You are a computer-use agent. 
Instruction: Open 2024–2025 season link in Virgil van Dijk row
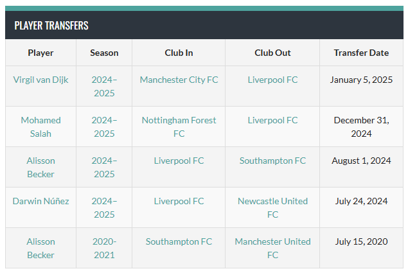tap(104, 86)
